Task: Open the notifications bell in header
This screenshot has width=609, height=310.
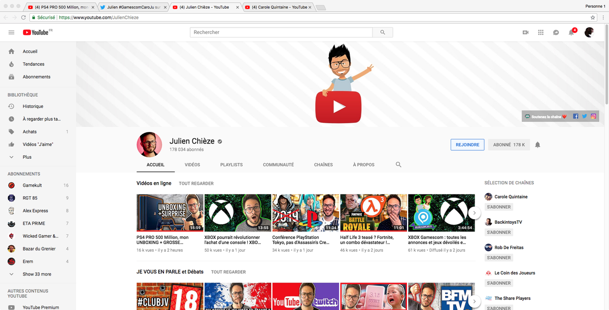Action: point(572,32)
